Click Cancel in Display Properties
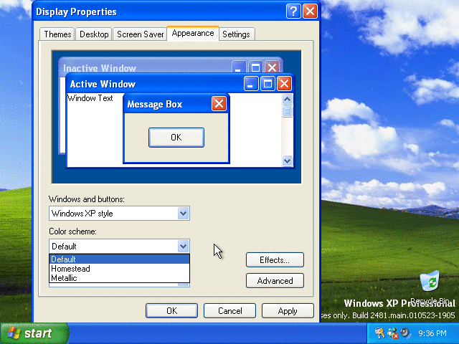The width and height of the screenshot is (459, 344). tap(229, 310)
